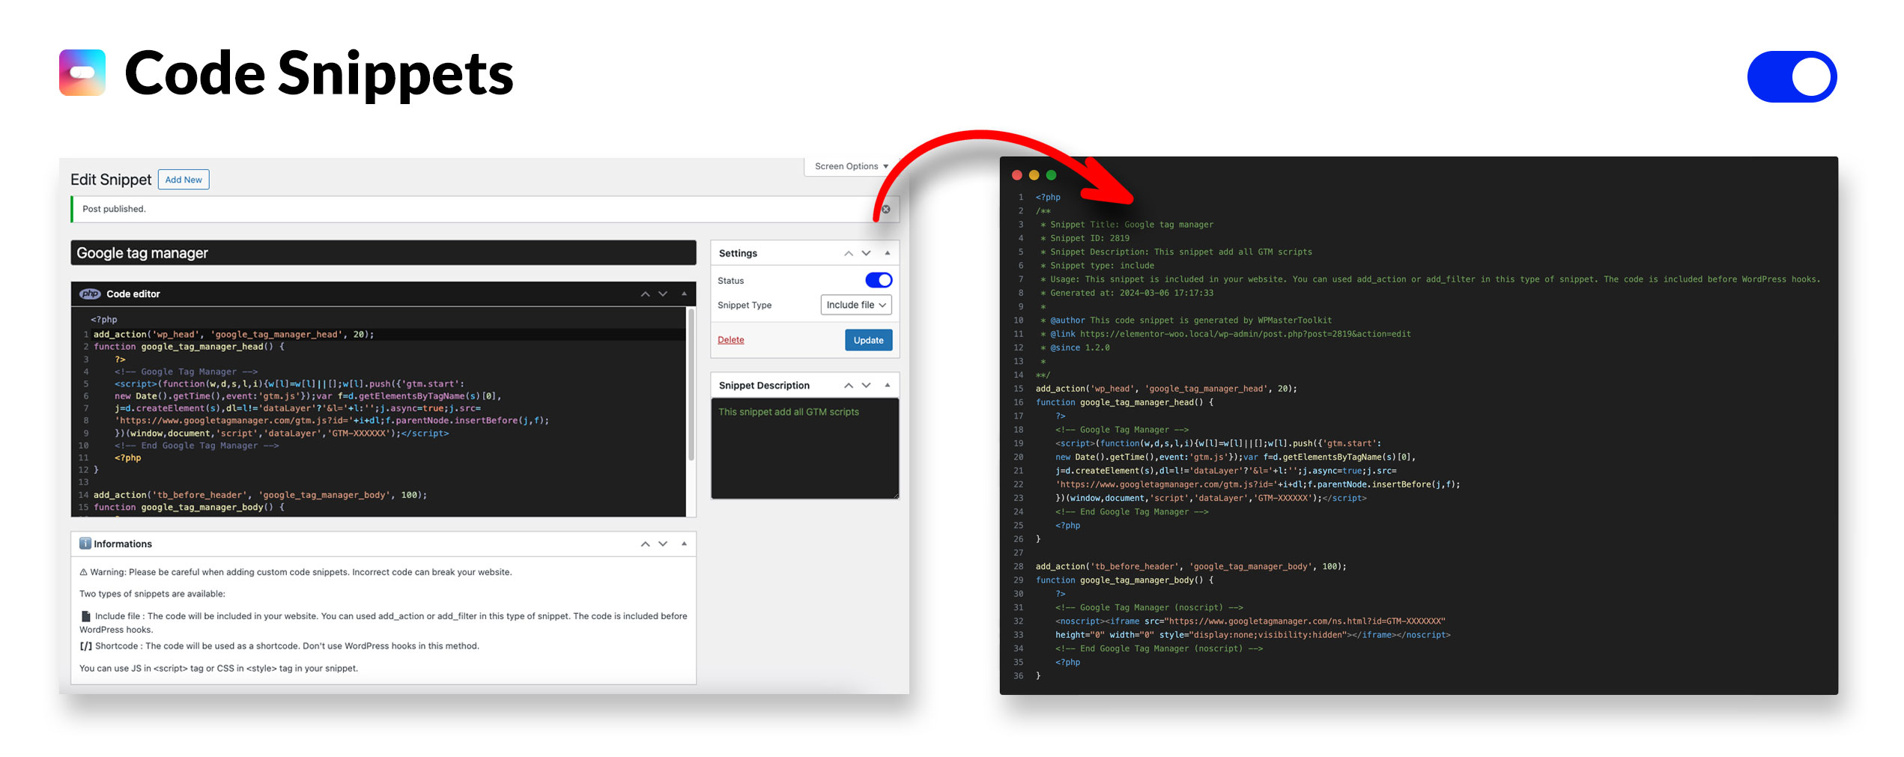This screenshot has width=1904, height=757.
Task: Click the Update button
Action: click(868, 340)
